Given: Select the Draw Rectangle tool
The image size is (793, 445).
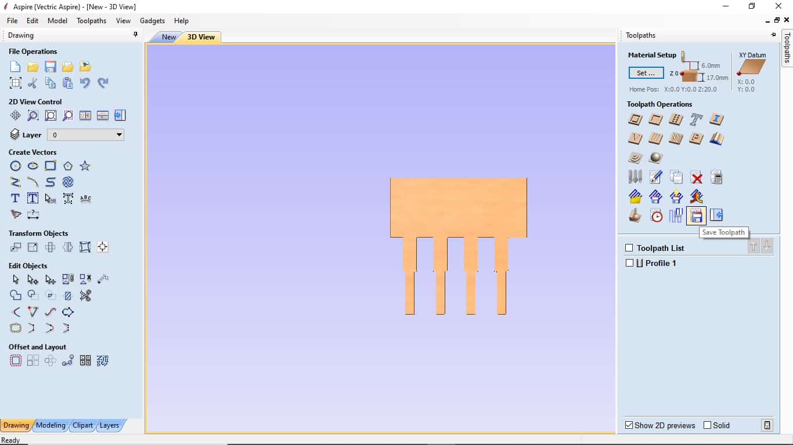Looking at the screenshot, I should [51, 166].
